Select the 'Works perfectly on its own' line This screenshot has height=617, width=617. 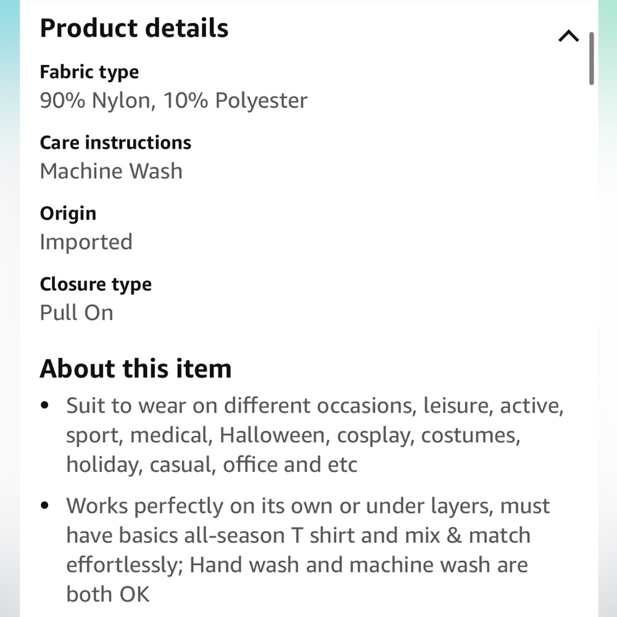click(x=308, y=506)
